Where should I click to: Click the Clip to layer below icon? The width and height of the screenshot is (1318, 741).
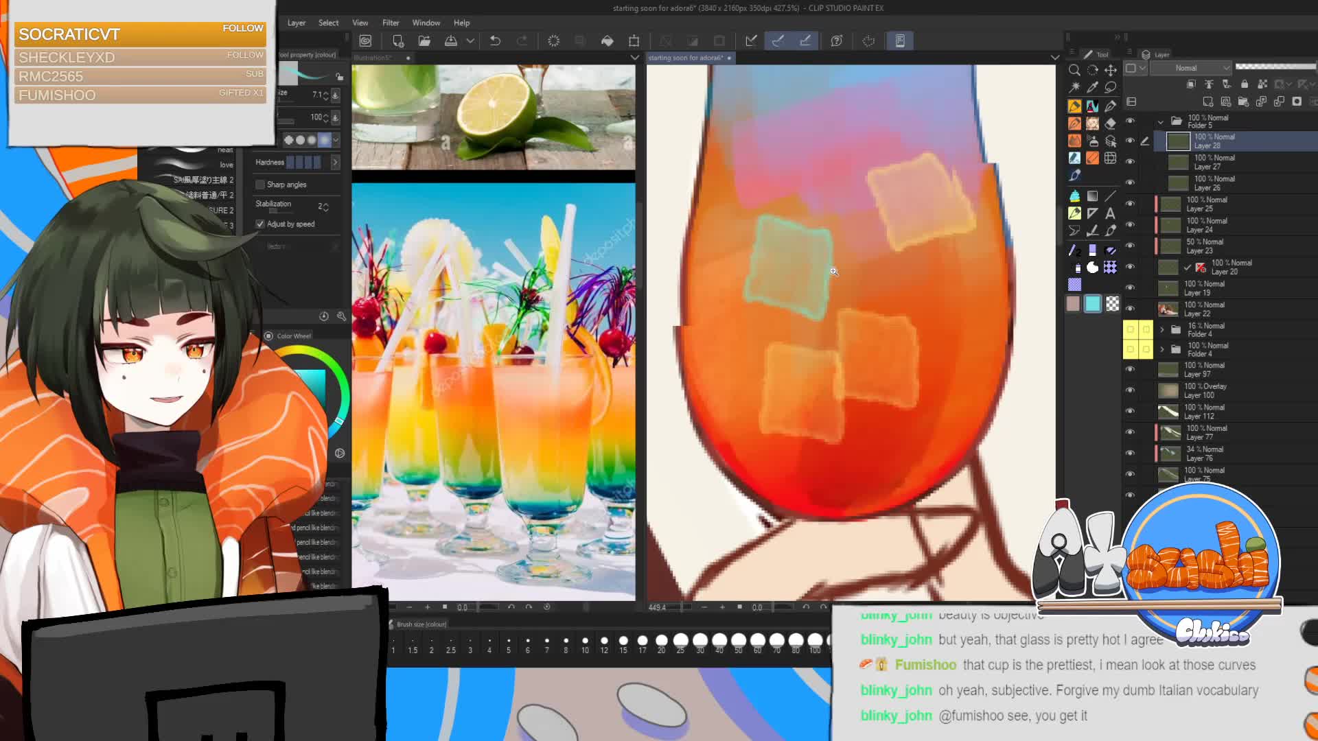tap(1191, 84)
